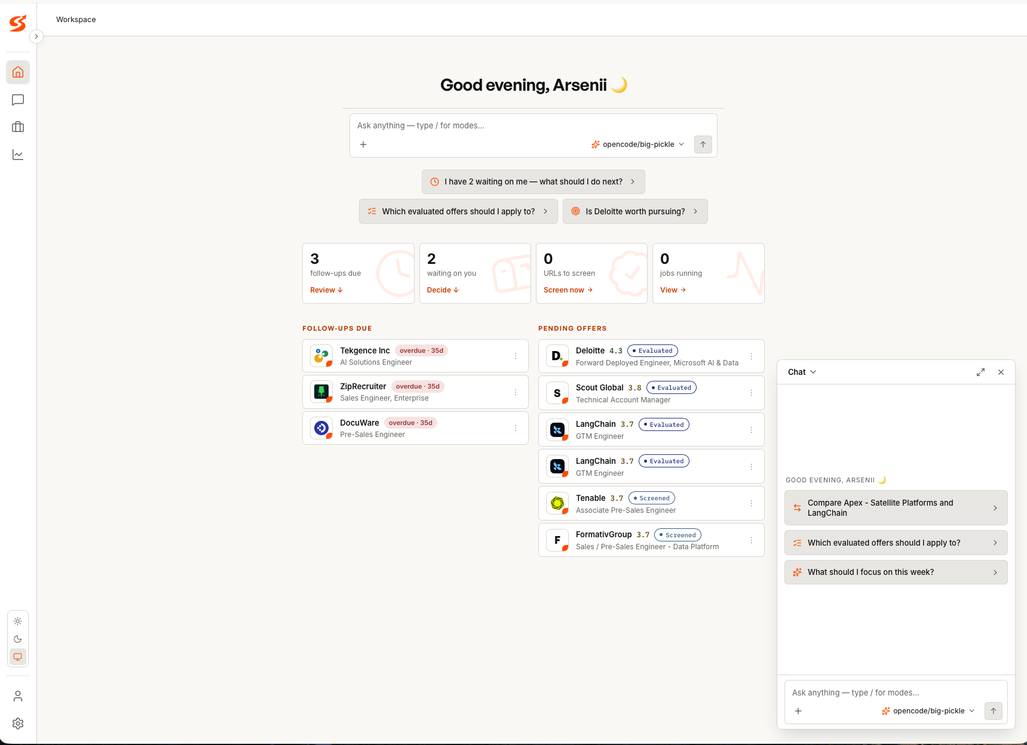Click Screen now link
This screenshot has height=745, width=1027.
(x=568, y=290)
